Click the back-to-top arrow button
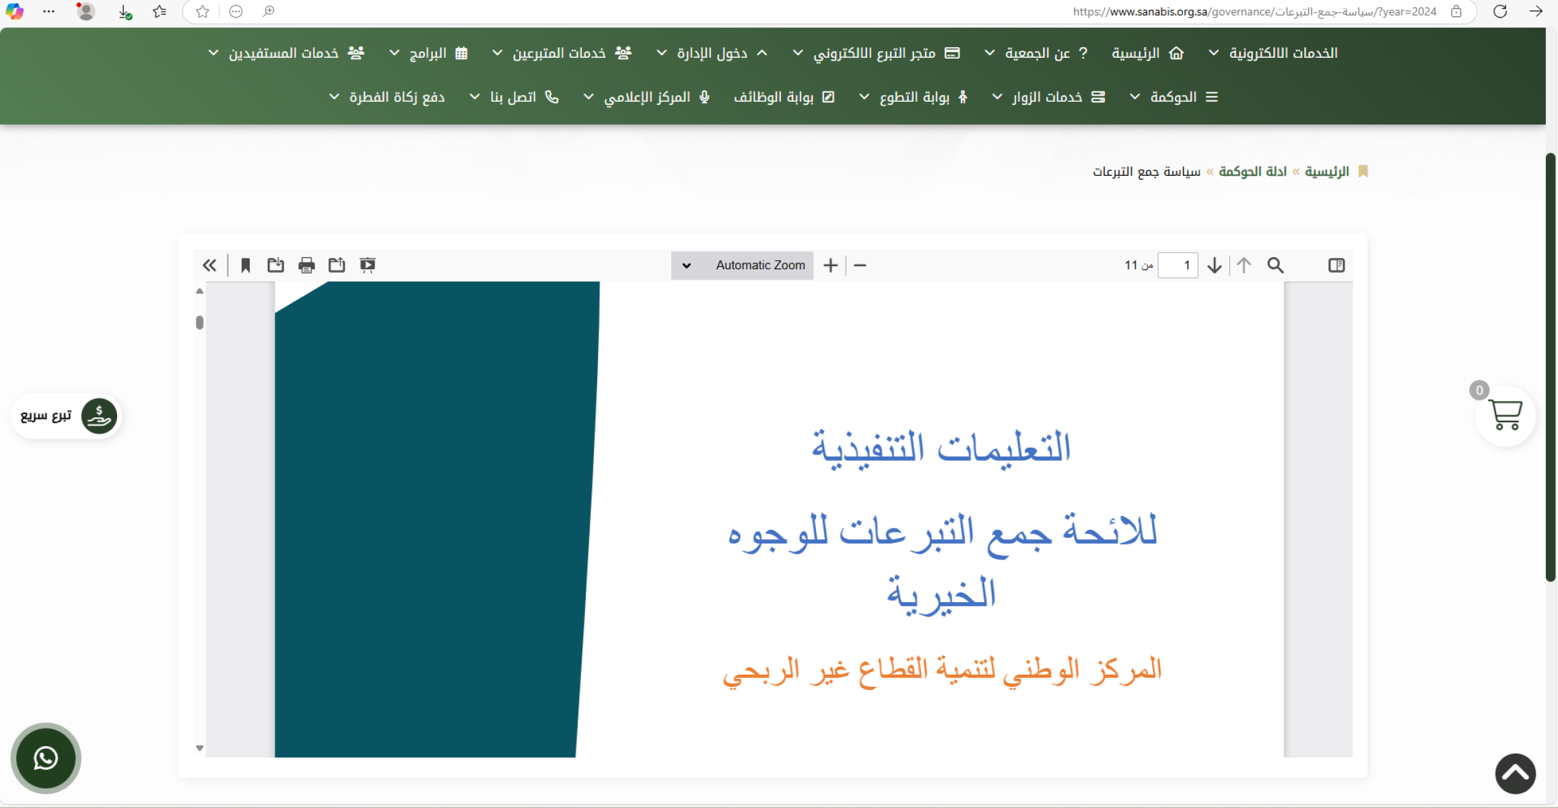 pos(1516,774)
